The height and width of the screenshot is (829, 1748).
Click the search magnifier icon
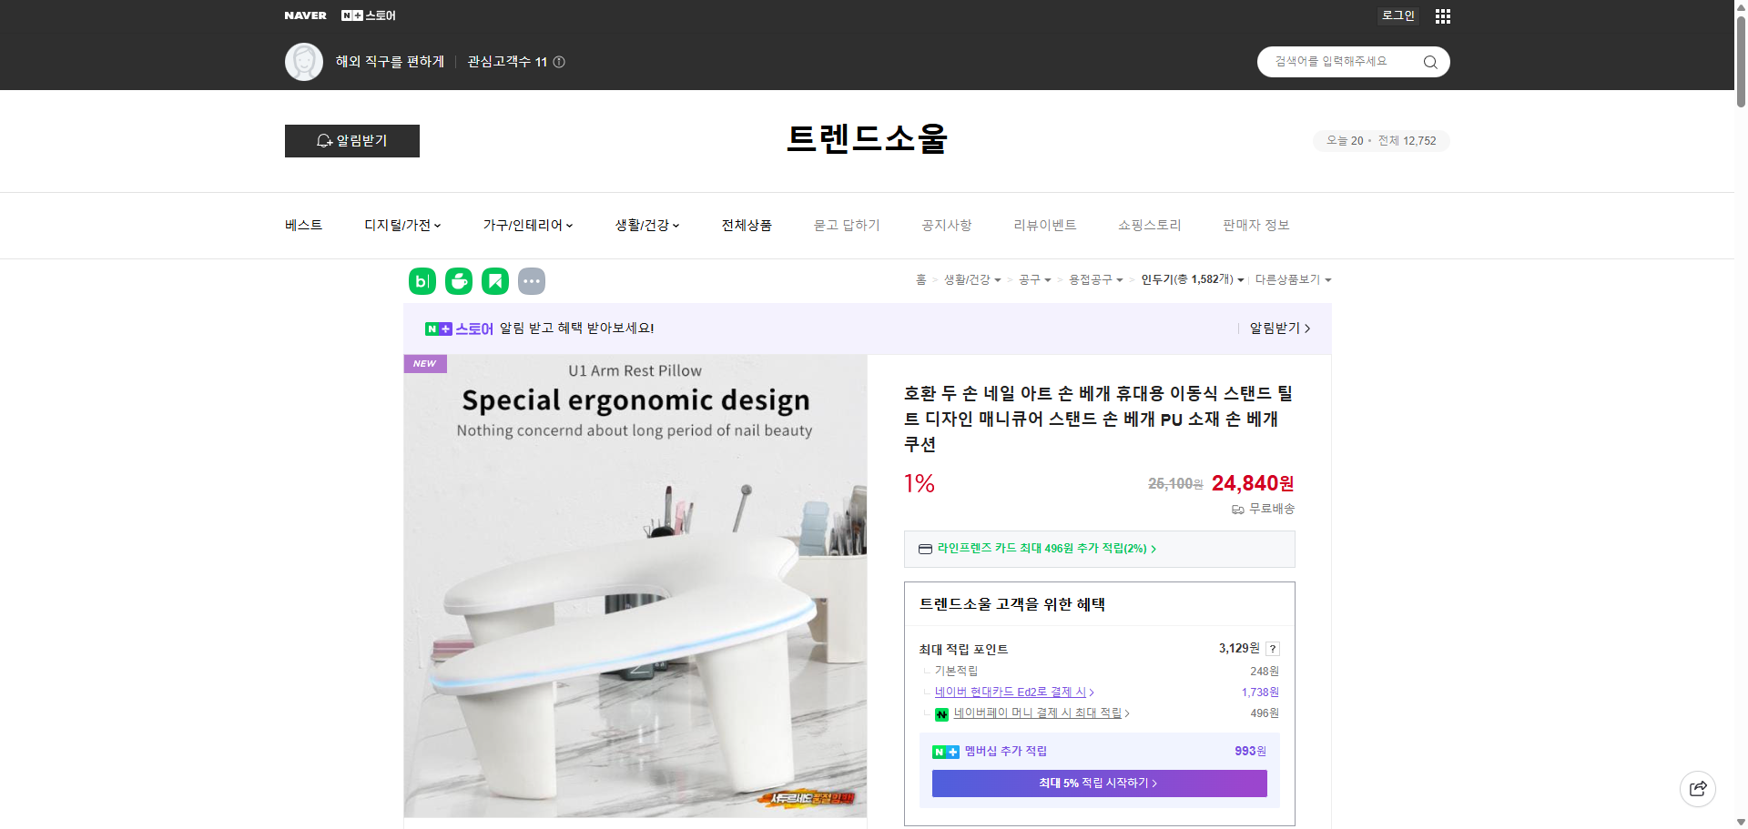point(1429,62)
